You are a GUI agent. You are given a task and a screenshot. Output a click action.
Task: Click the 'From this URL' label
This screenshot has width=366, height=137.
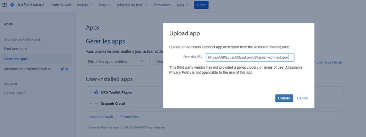pyautogui.click(x=193, y=57)
